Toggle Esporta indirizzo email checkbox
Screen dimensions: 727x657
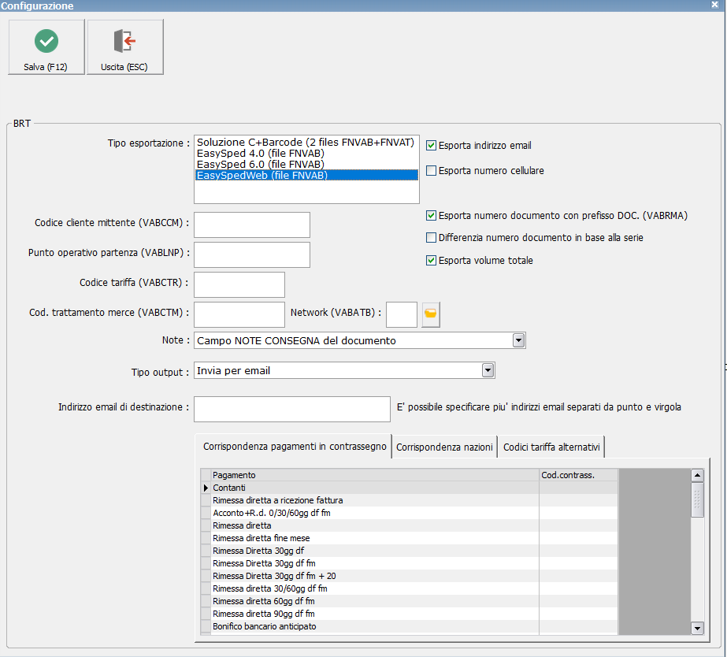tap(431, 146)
